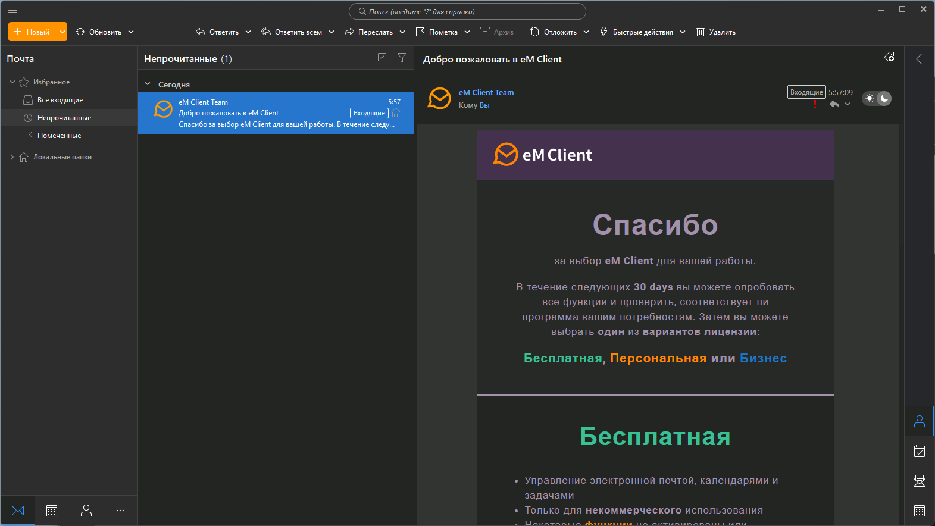The width and height of the screenshot is (935, 526).
Task: Toggle the light/dark message theme switch
Action: (877, 98)
